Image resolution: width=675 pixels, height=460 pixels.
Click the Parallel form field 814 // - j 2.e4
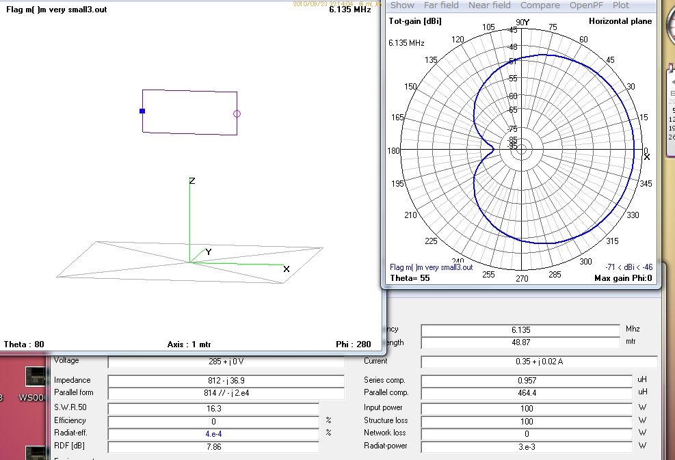(x=226, y=393)
